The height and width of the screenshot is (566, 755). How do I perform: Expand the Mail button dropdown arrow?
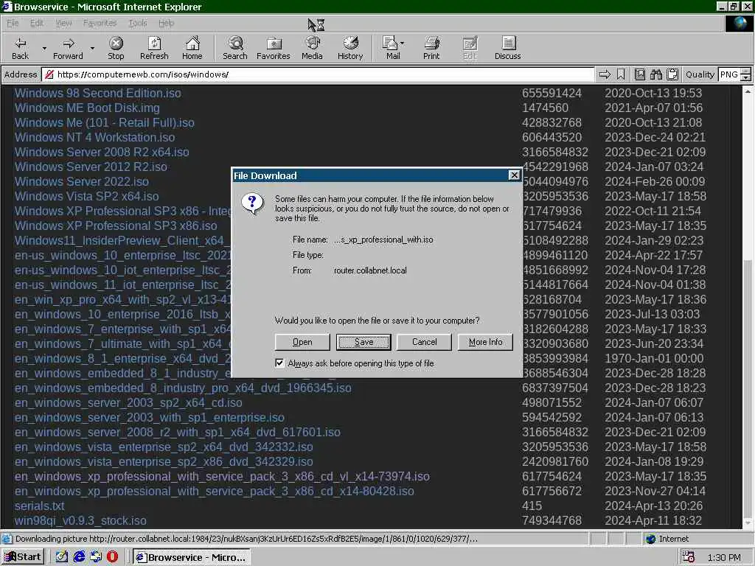click(x=402, y=43)
